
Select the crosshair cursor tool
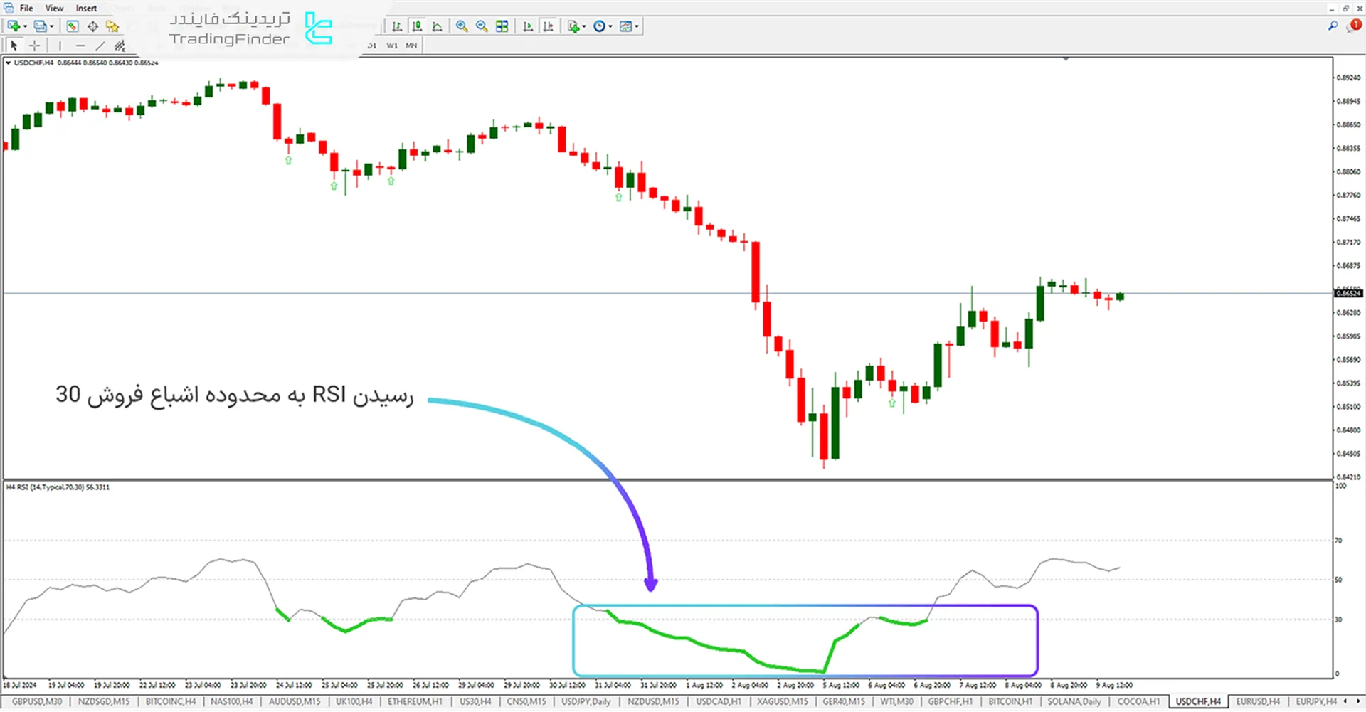(34, 46)
